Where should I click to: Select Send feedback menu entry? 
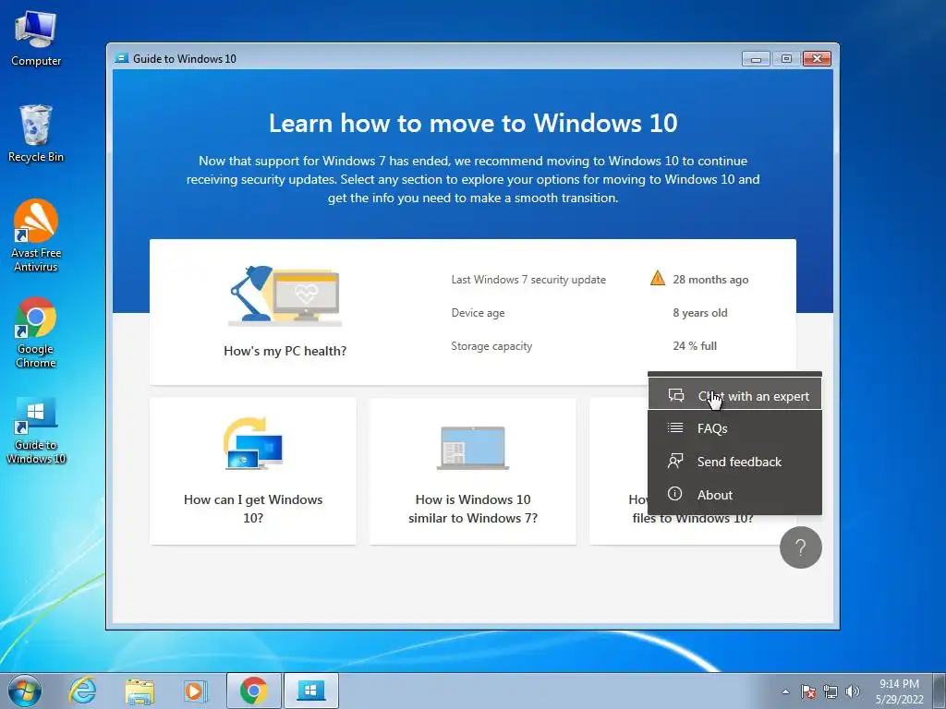[x=734, y=462]
